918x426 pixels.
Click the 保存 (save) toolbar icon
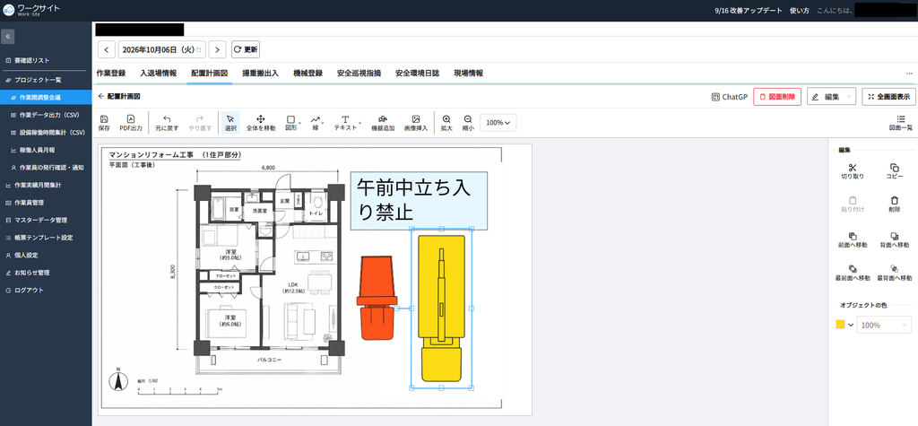pyautogui.click(x=104, y=123)
